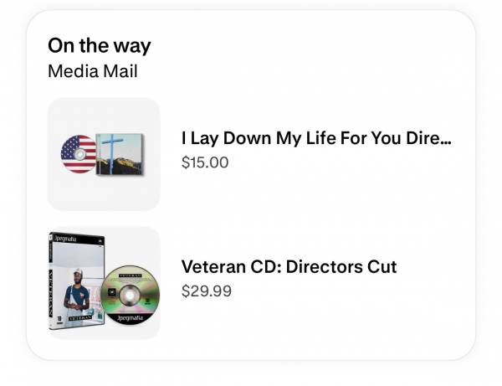Click the American flag CD image
Viewport: 502px width, 386px height.
click(x=79, y=154)
